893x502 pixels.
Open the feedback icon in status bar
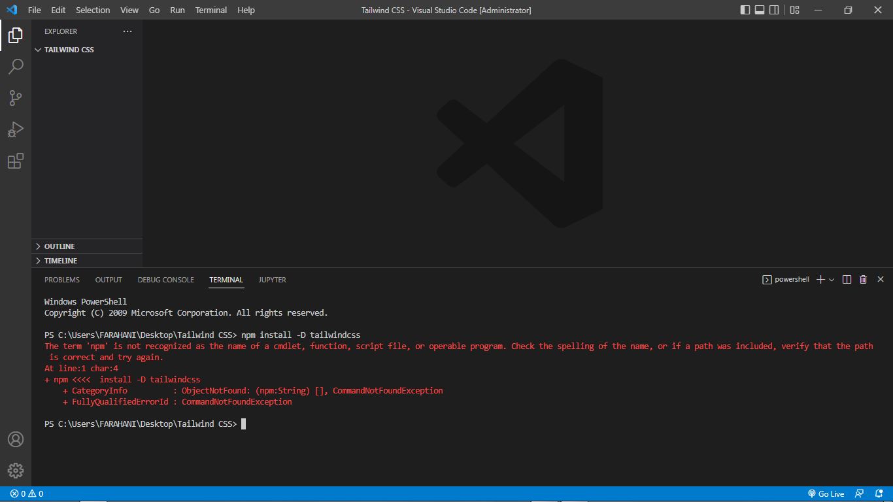click(x=860, y=494)
